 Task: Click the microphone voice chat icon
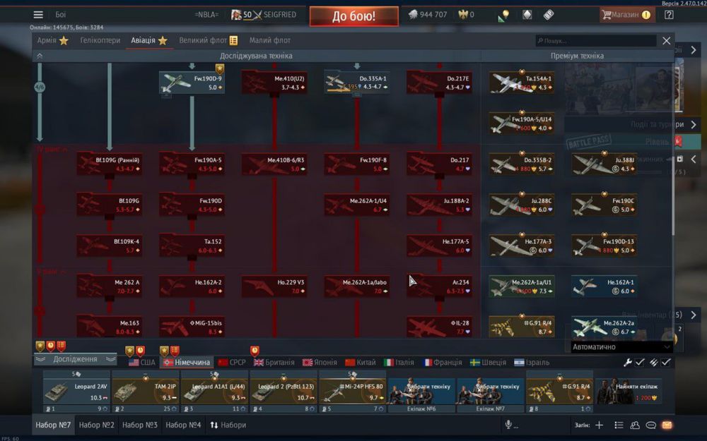coord(508,424)
